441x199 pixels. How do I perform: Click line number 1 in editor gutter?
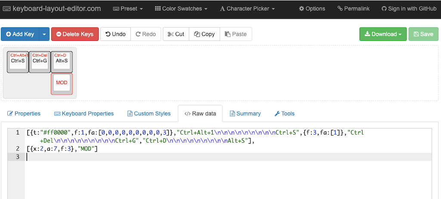(18, 132)
